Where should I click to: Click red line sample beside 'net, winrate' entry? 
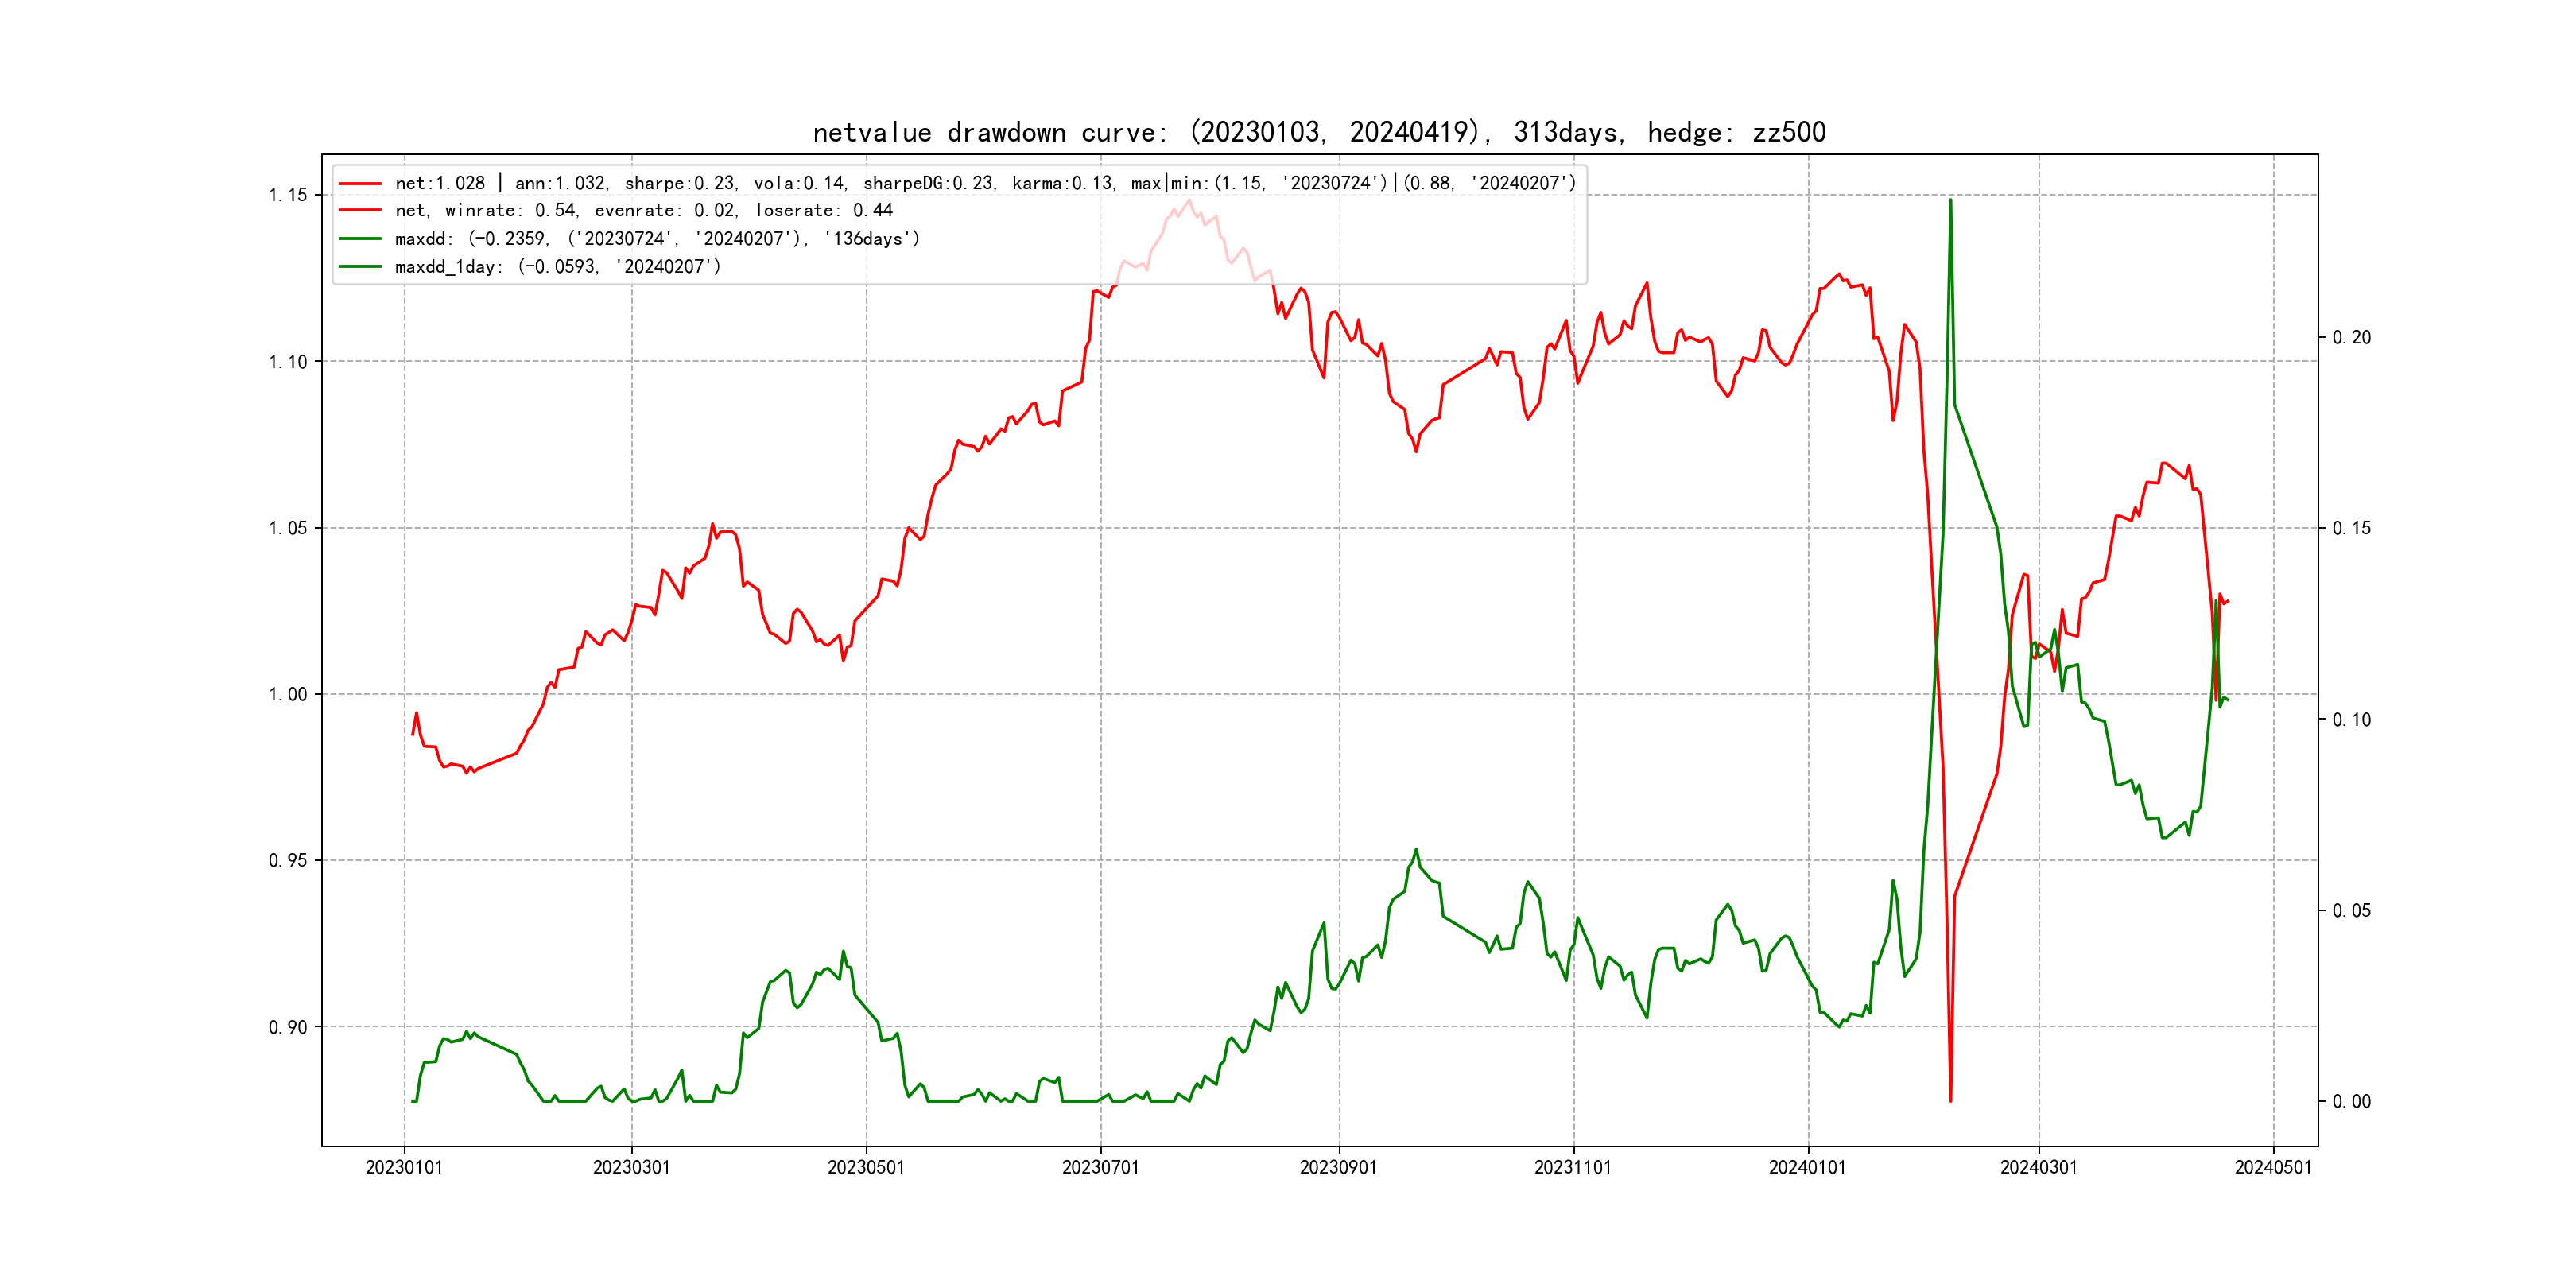[x=360, y=211]
